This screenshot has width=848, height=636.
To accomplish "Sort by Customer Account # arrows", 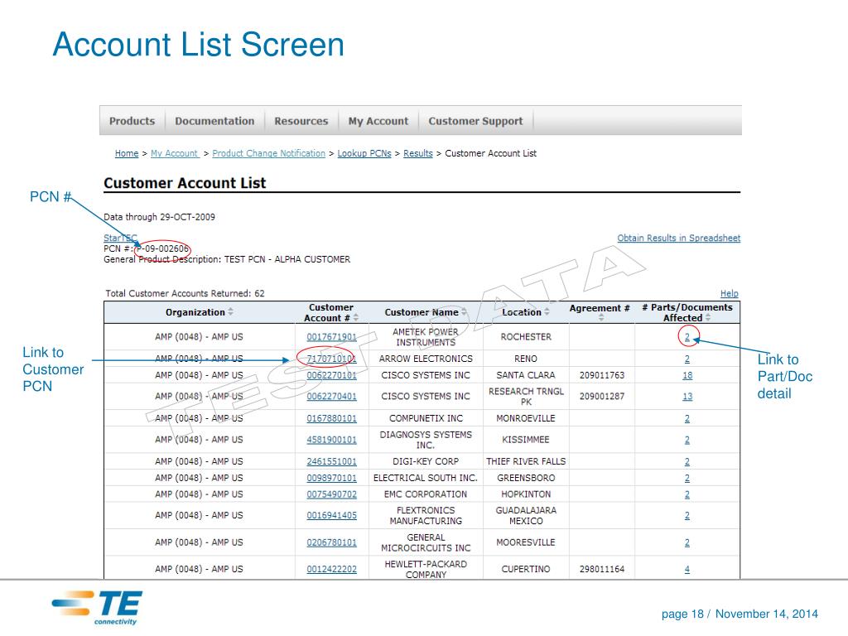I will pos(355,318).
